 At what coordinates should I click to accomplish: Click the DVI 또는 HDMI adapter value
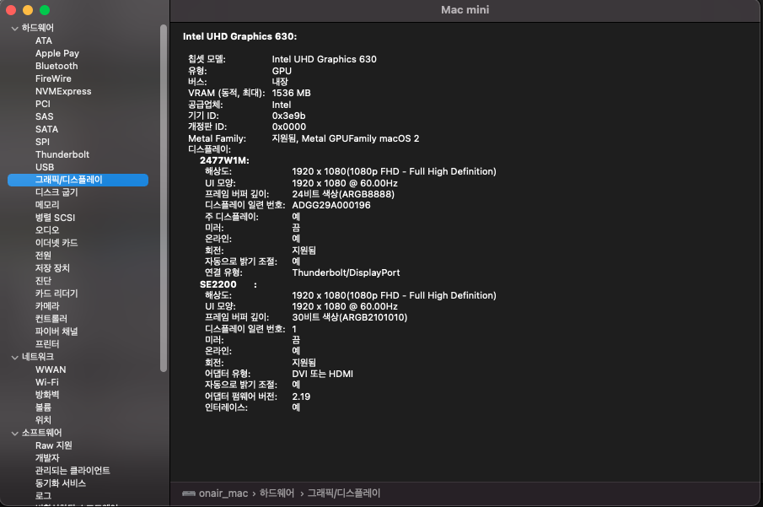323,374
